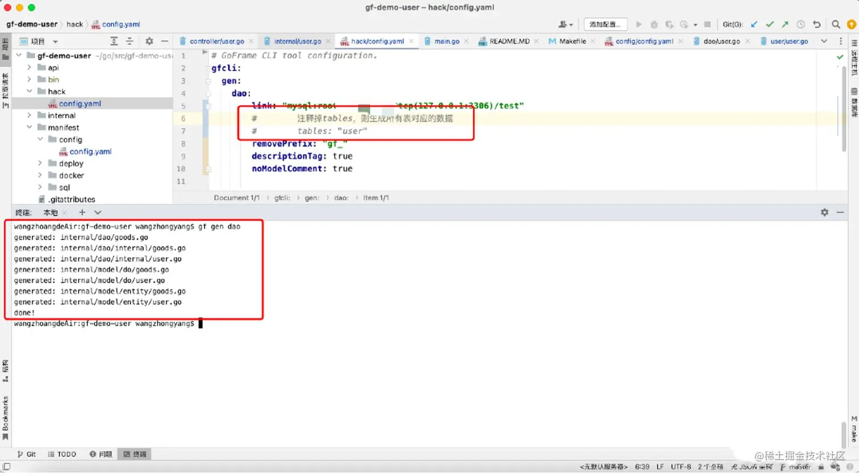The width and height of the screenshot is (859, 475).
Task: Open terminal panel gear settings
Action: [x=824, y=212]
